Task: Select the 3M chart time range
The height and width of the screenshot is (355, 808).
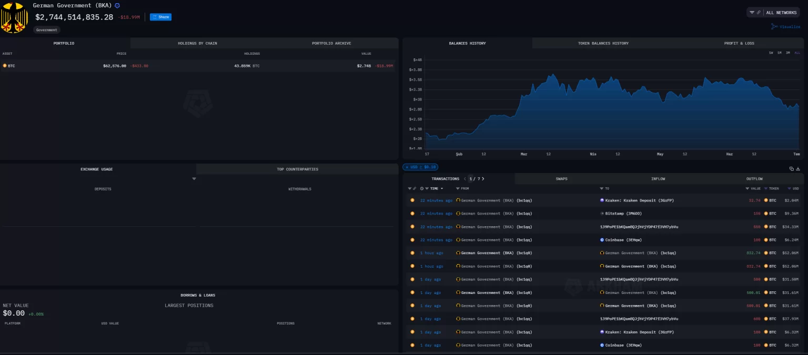Action: (x=788, y=53)
